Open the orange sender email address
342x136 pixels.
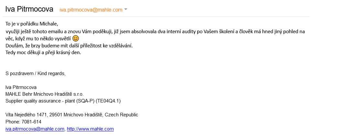tap(91, 10)
